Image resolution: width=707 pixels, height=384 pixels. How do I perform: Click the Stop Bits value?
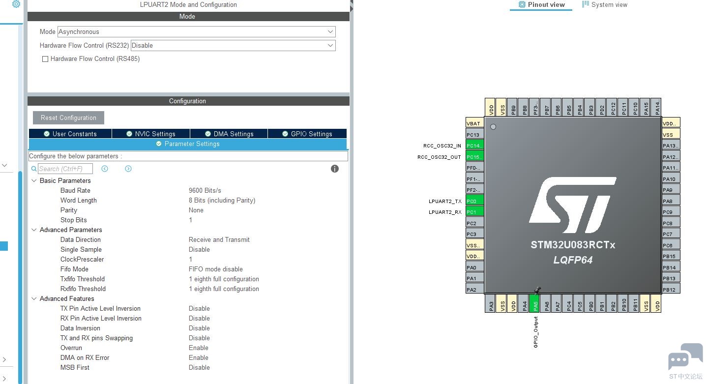tap(191, 220)
